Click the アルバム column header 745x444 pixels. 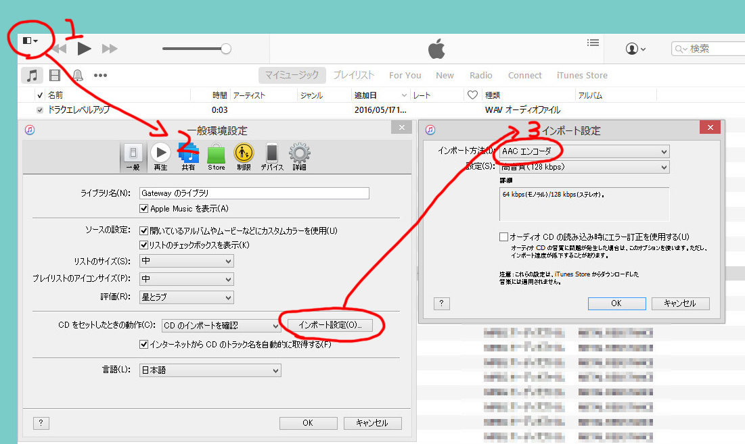[x=590, y=95]
